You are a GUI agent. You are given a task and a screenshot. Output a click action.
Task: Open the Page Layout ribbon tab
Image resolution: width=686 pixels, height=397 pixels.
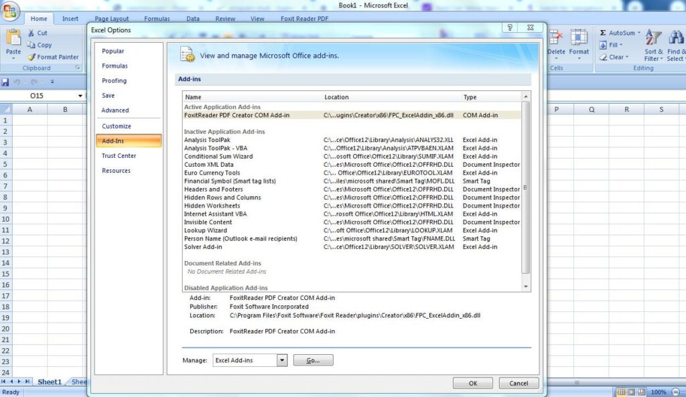tap(112, 18)
